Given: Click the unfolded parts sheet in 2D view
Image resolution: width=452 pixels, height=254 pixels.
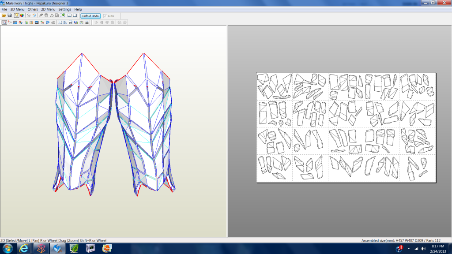Looking at the screenshot, I should 346,127.
